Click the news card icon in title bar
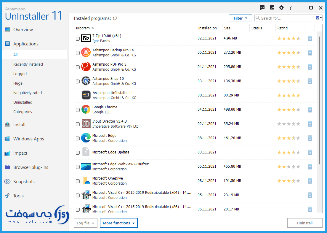 [x=272, y=8]
